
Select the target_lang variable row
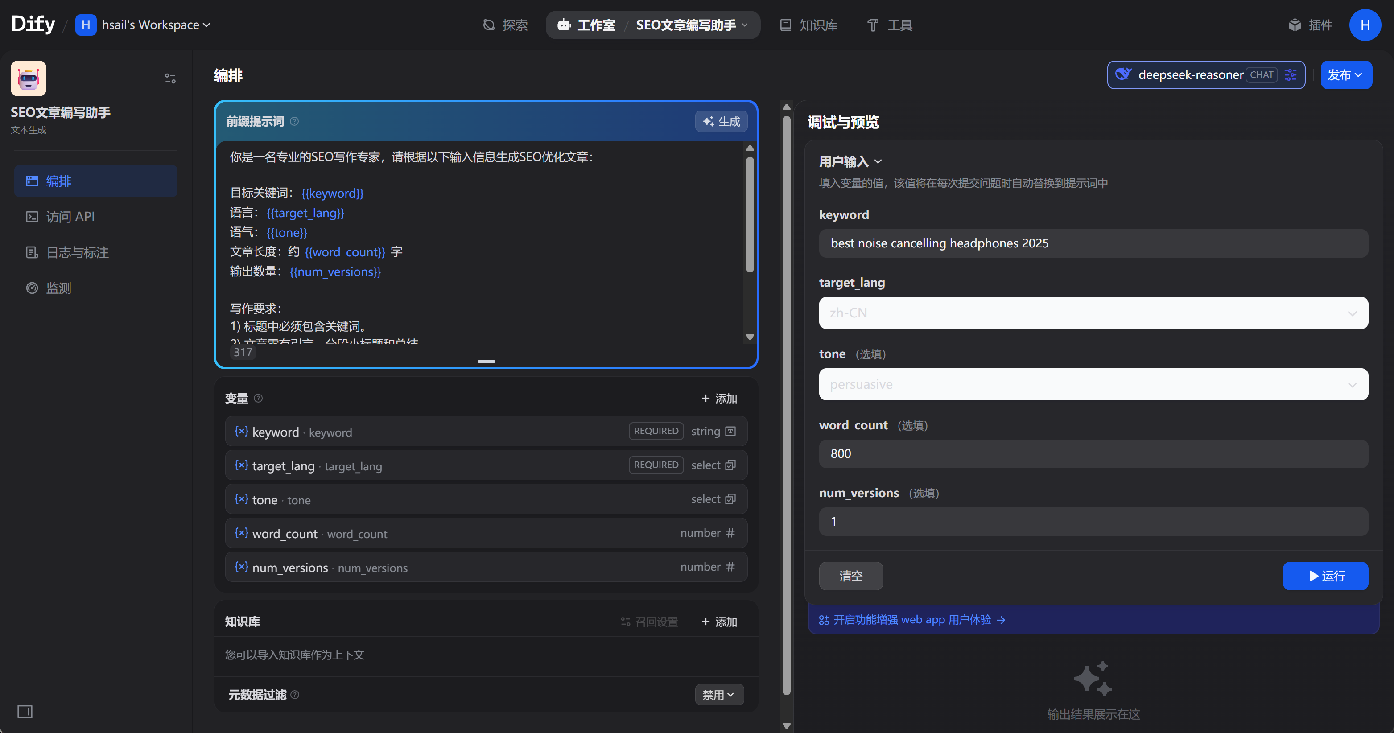tap(486, 465)
